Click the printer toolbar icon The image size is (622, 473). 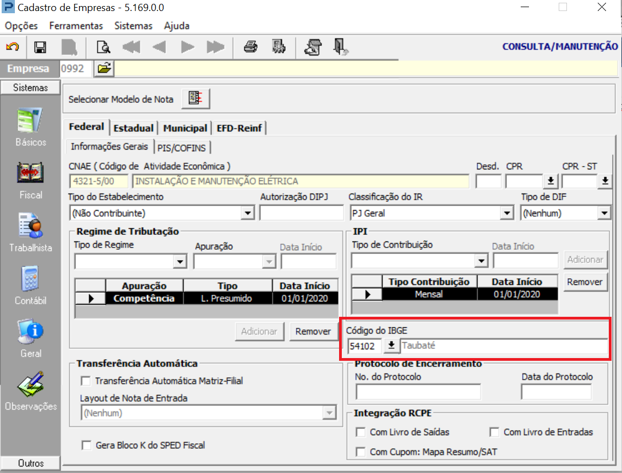pos(250,47)
